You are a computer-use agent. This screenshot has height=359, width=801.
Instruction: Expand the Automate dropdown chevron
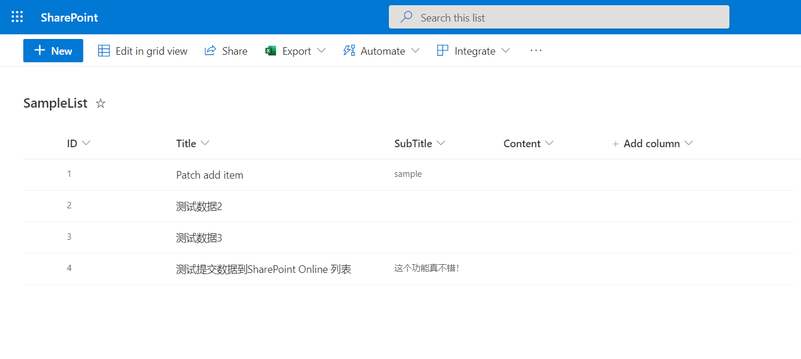point(415,51)
